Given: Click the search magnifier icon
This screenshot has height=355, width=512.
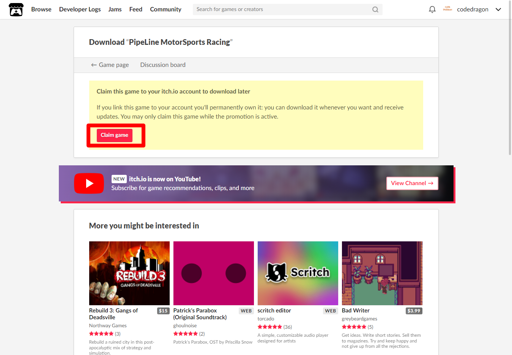Looking at the screenshot, I should (x=375, y=10).
